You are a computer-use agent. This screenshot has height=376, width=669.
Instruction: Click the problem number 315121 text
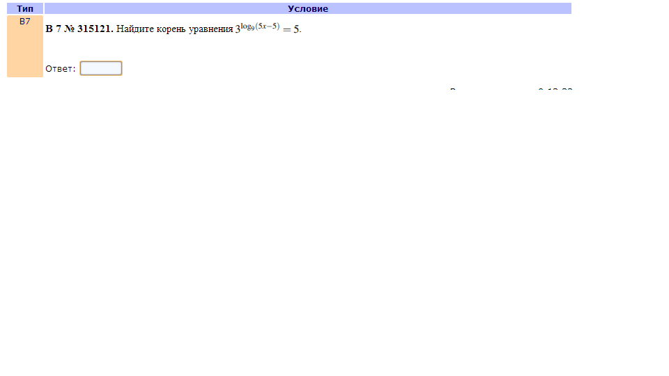[95, 29]
